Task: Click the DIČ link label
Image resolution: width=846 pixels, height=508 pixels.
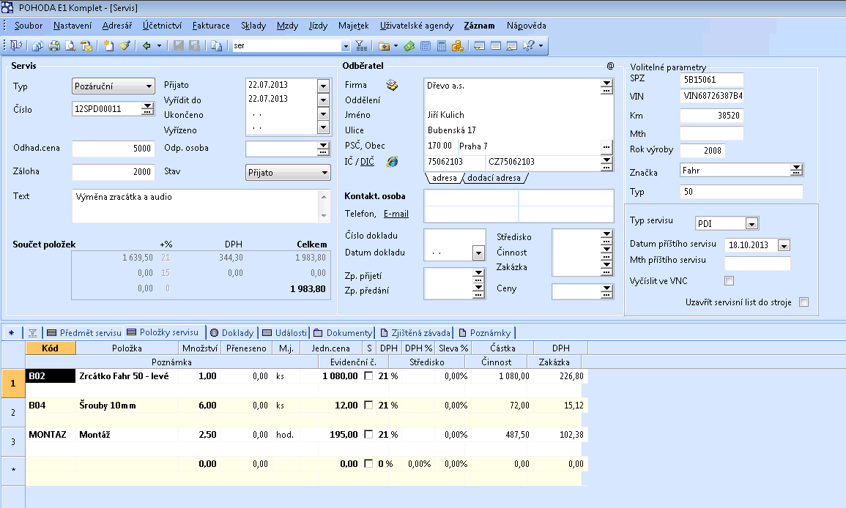Action: coord(367,161)
